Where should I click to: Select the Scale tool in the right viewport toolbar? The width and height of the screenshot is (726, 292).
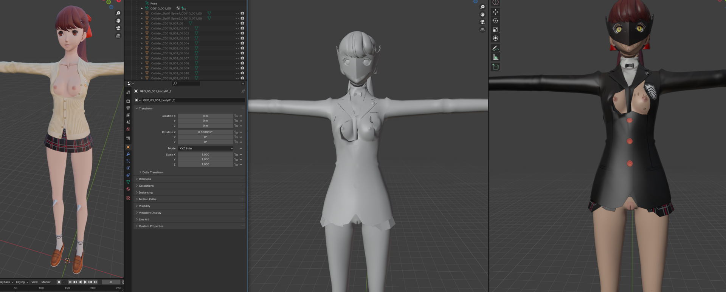(495, 29)
